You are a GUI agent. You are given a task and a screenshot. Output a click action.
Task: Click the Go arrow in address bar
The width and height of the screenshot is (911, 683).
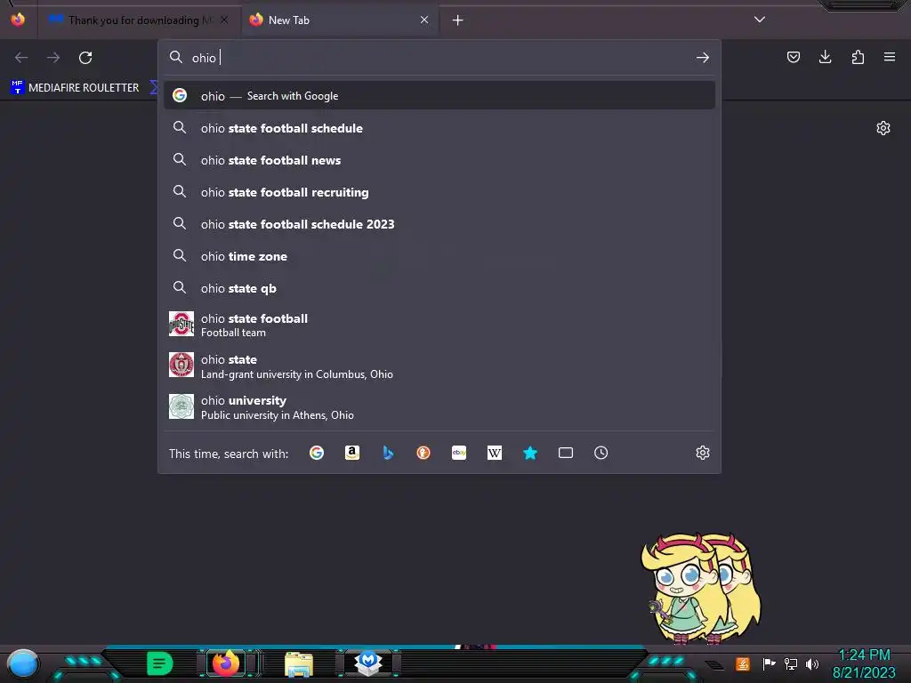[703, 58]
